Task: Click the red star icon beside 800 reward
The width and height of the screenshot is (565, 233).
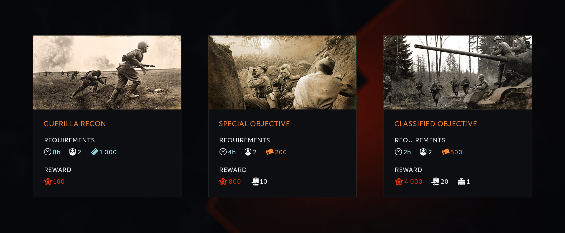Action: 223,181
